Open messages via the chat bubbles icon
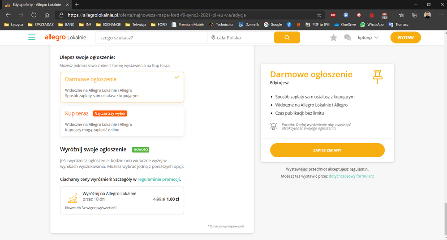 pyautogui.click(x=347, y=38)
